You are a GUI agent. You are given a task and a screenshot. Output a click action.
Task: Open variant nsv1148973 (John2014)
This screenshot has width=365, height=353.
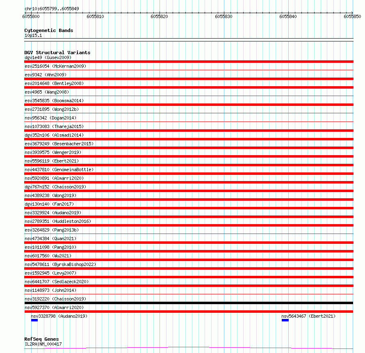point(50,290)
